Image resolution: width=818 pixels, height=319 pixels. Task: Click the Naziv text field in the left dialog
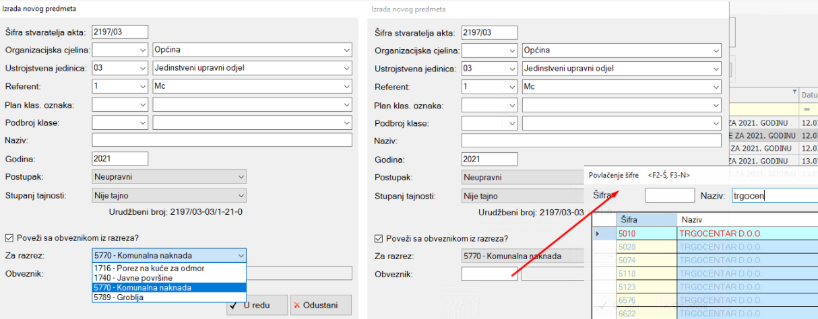coord(222,140)
